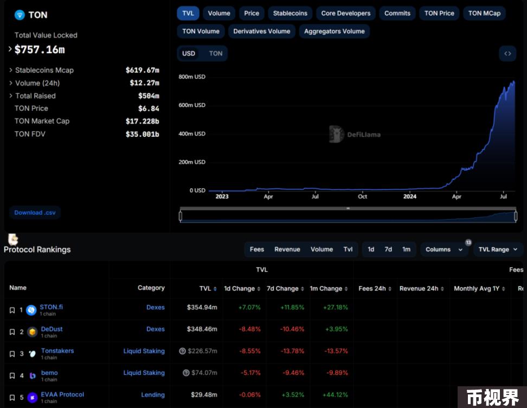Image resolution: width=527 pixels, height=408 pixels.
Task: Click the chart range top drag bar
Action: (348, 208)
